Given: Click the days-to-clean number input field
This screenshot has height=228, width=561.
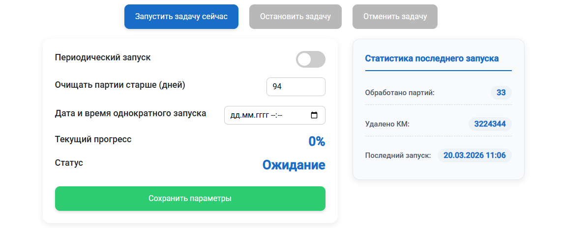Looking at the screenshot, I should (295, 87).
